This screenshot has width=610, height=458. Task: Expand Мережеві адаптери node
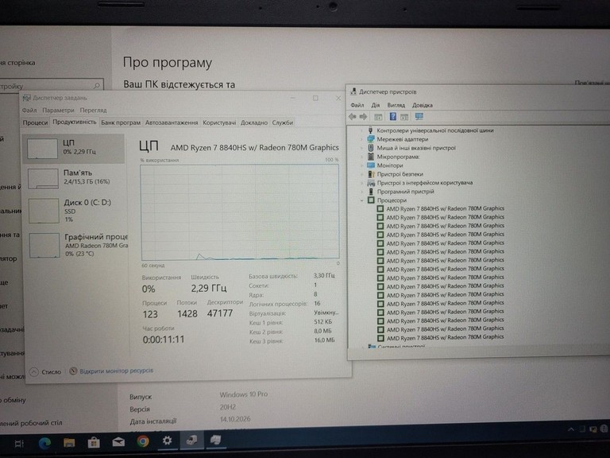pos(361,139)
